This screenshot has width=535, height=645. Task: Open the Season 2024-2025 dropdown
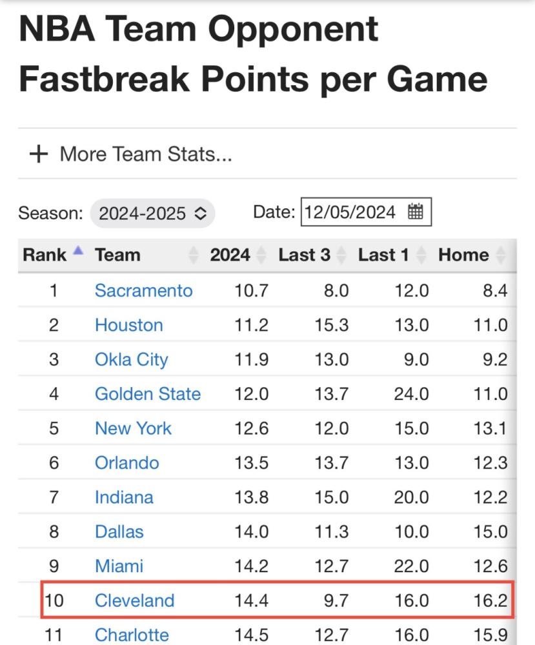153,213
